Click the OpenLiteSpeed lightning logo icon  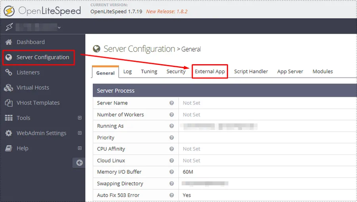10,11
